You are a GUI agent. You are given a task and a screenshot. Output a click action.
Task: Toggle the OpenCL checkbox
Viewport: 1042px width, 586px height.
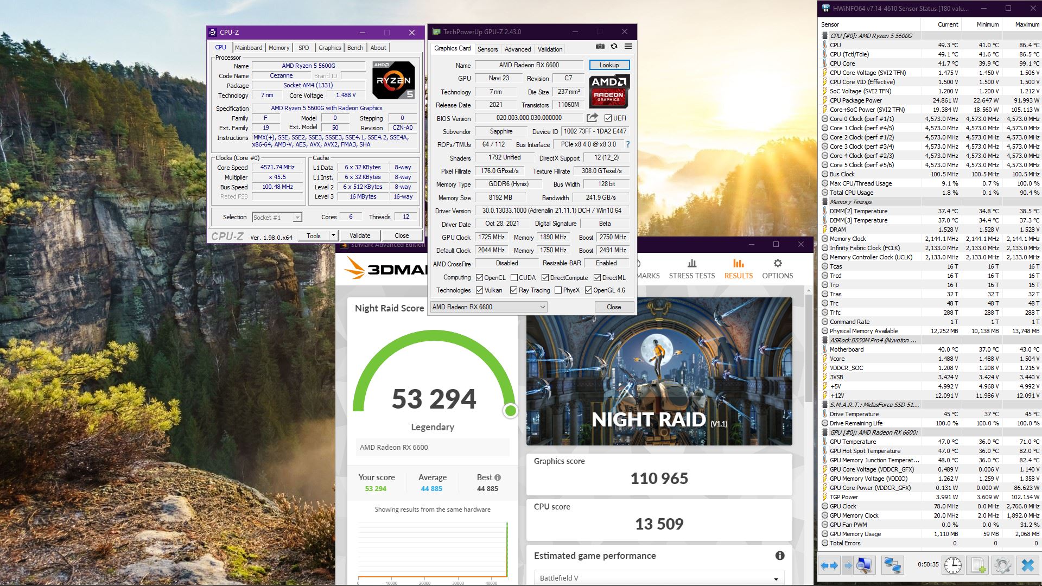pyautogui.click(x=479, y=277)
